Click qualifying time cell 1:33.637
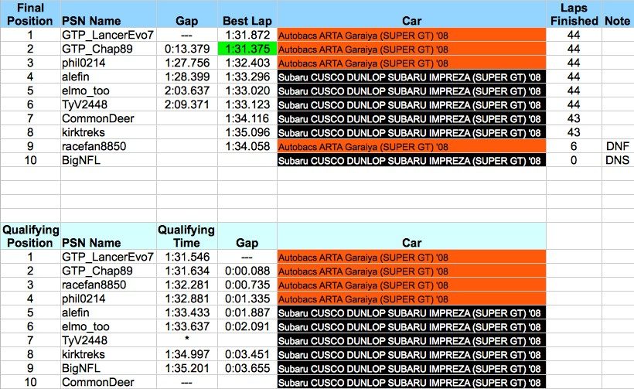Screen dimensions: 634x389 187,326
